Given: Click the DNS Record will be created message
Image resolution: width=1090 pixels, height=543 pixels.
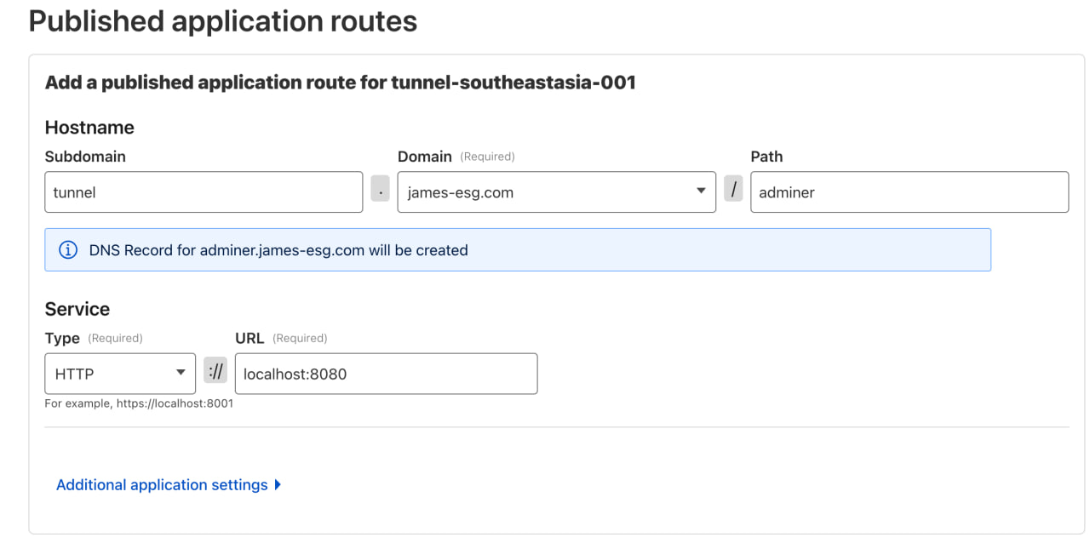Looking at the screenshot, I should [x=278, y=250].
